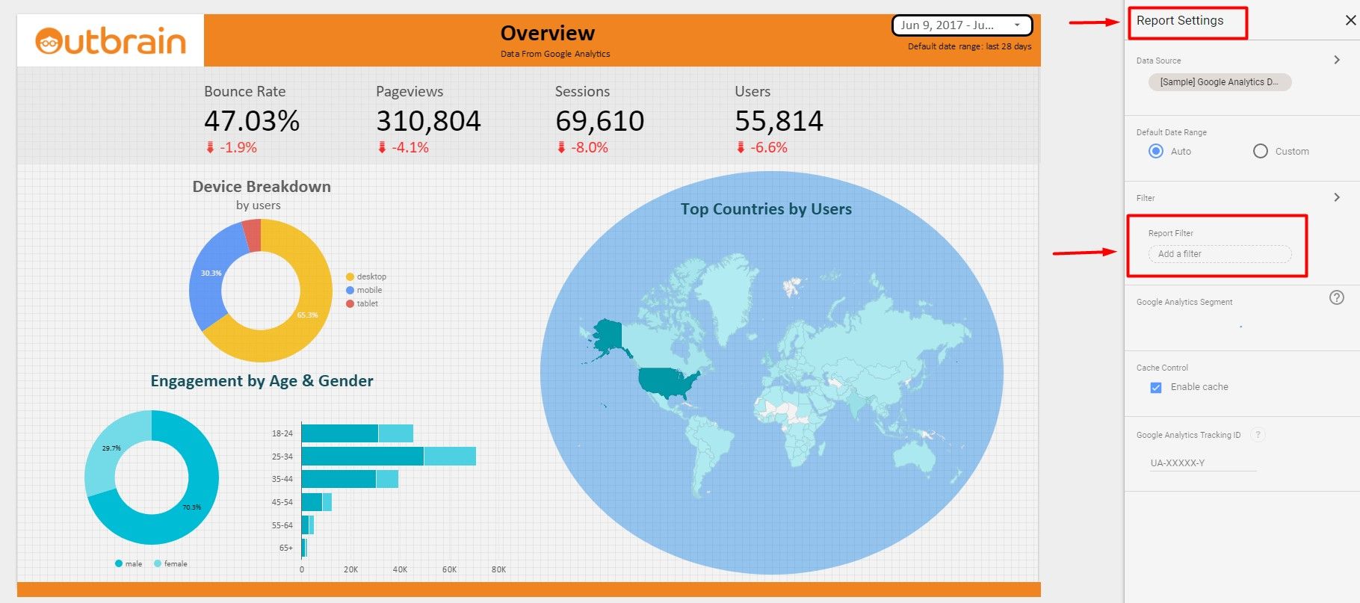Expand the Data Source section chevron
1360x603 pixels.
(x=1337, y=60)
